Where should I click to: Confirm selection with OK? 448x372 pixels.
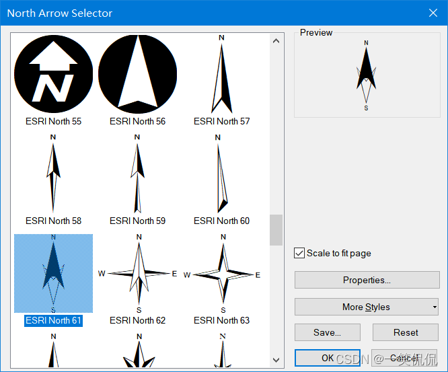[328, 358]
